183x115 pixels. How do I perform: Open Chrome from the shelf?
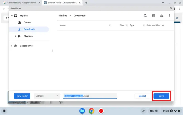coord(92,111)
